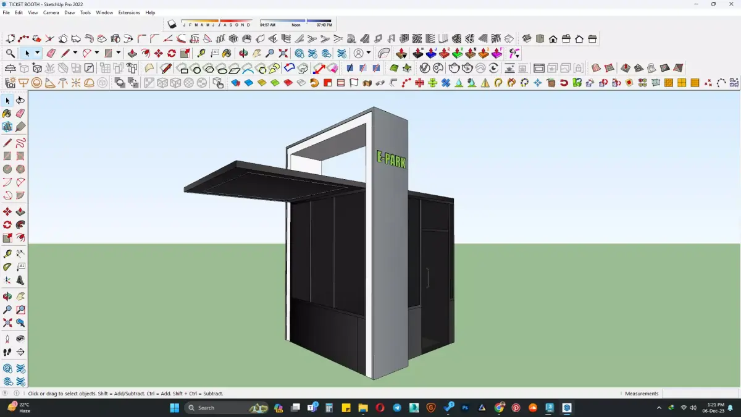Image resolution: width=741 pixels, height=417 pixels.
Task: Open the Rectangle tool flyout dropdown
Action: click(118, 53)
